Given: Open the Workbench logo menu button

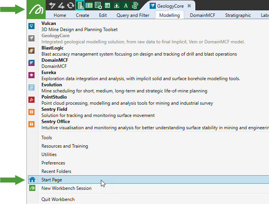Looking at the screenshot, I should click(36, 10).
